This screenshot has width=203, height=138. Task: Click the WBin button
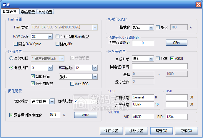click(x=86, y=115)
